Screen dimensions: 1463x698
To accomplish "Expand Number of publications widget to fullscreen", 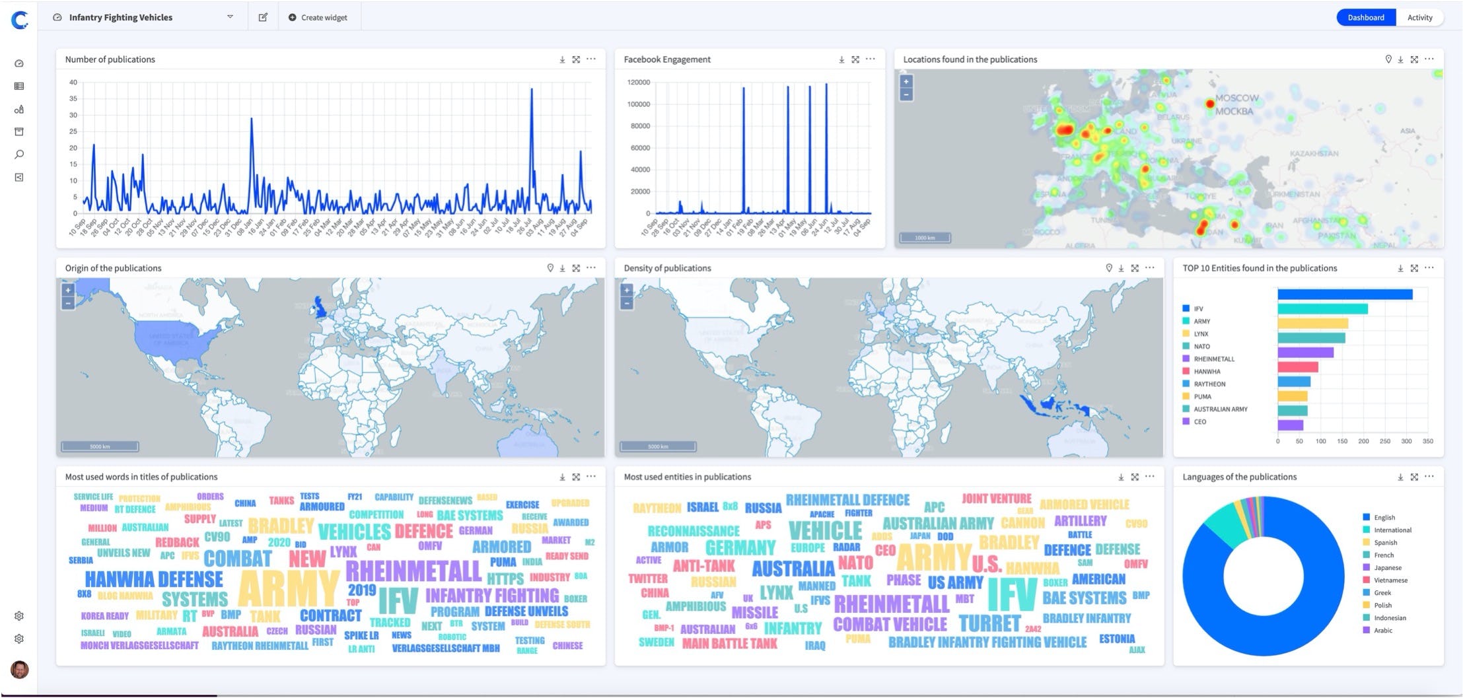I will (x=576, y=59).
